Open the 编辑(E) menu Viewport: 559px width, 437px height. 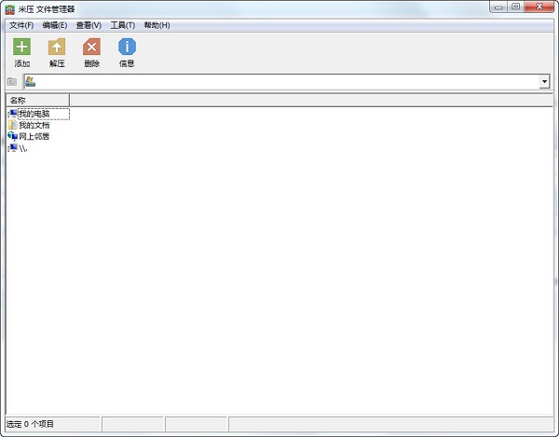click(55, 25)
